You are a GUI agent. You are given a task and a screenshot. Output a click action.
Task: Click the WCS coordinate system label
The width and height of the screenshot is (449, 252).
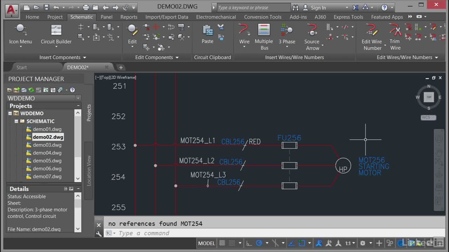pyautogui.click(x=428, y=118)
